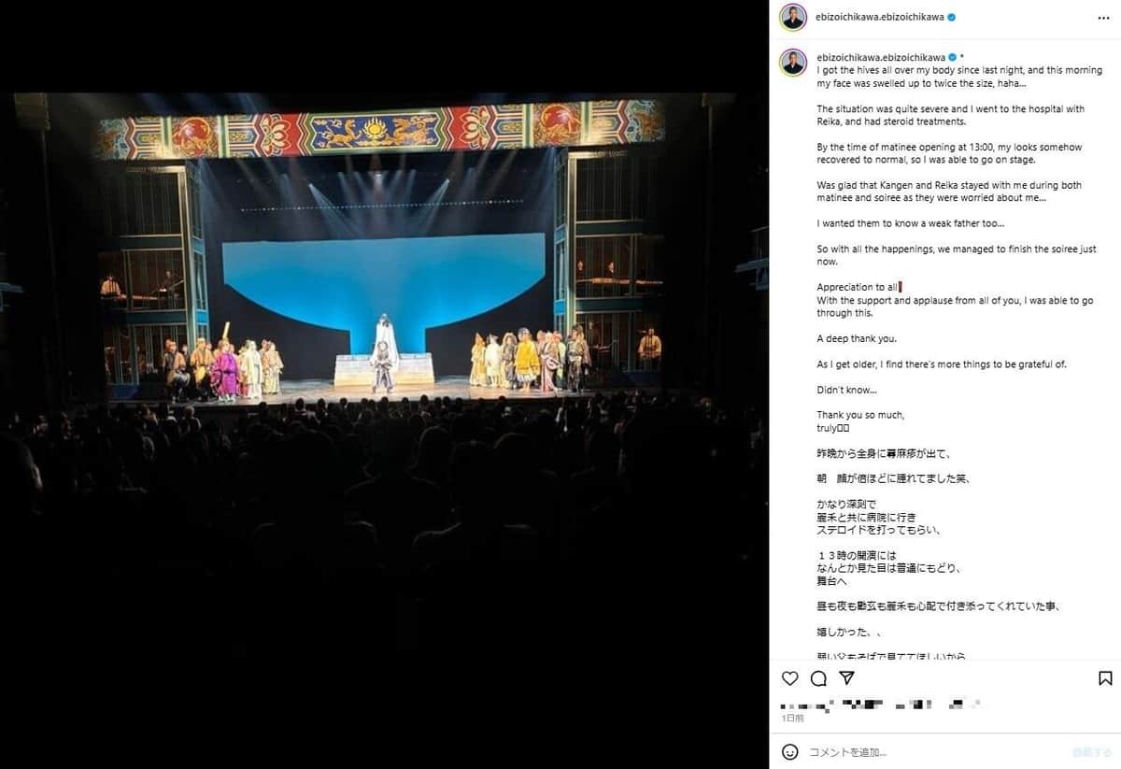1121x769 pixels.
Task: Open the ebizoichikawa.ebizoichikawa header username link
Action: click(880, 17)
